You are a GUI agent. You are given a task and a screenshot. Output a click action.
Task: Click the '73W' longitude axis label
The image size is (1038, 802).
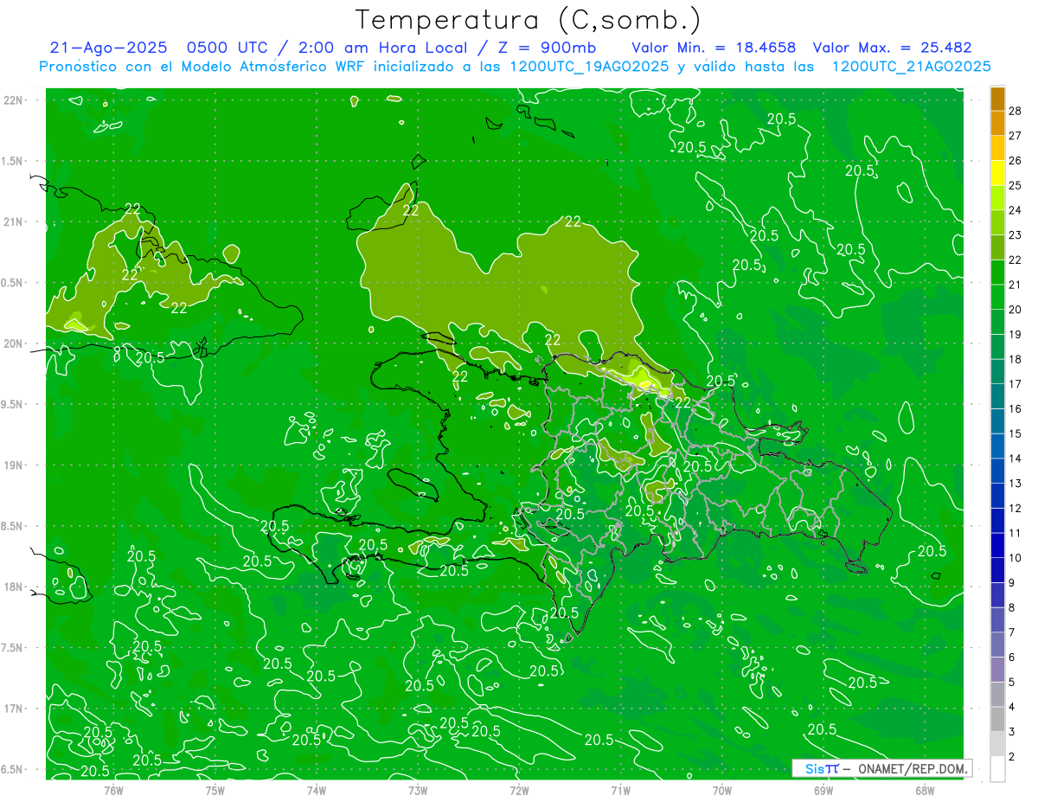pos(418,790)
